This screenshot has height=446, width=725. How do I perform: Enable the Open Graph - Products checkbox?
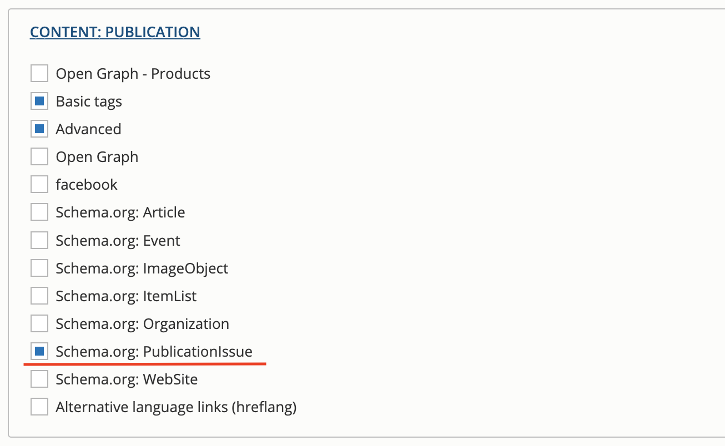(39, 73)
